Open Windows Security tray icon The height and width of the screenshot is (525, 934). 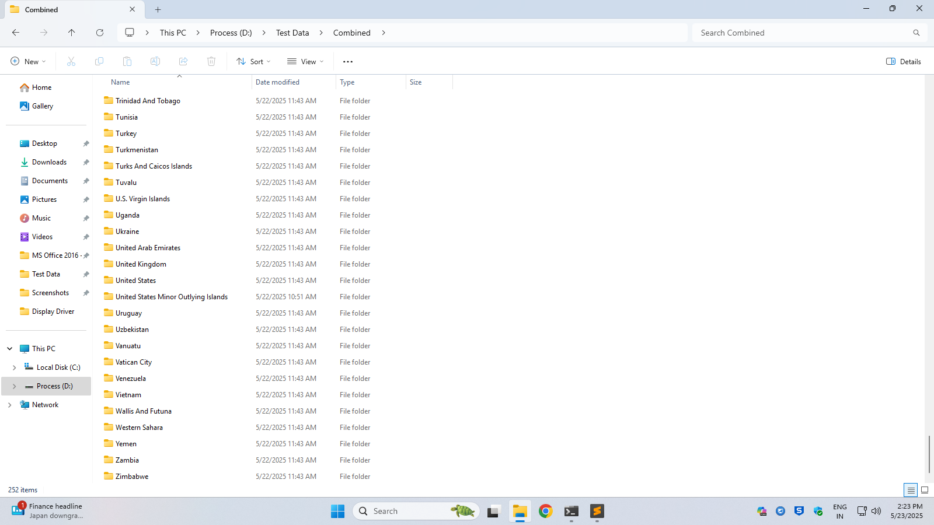coord(818,511)
